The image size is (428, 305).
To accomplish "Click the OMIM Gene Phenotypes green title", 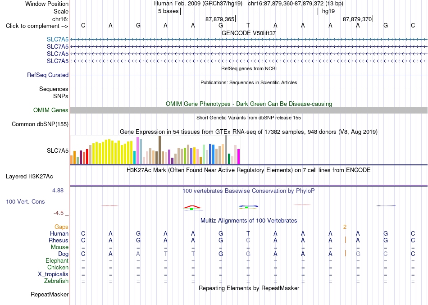I will tap(249, 104).
